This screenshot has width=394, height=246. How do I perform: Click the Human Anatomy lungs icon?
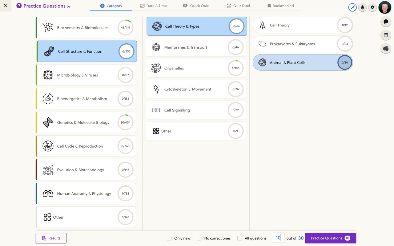pyautogui.click(x=48, y=193)
